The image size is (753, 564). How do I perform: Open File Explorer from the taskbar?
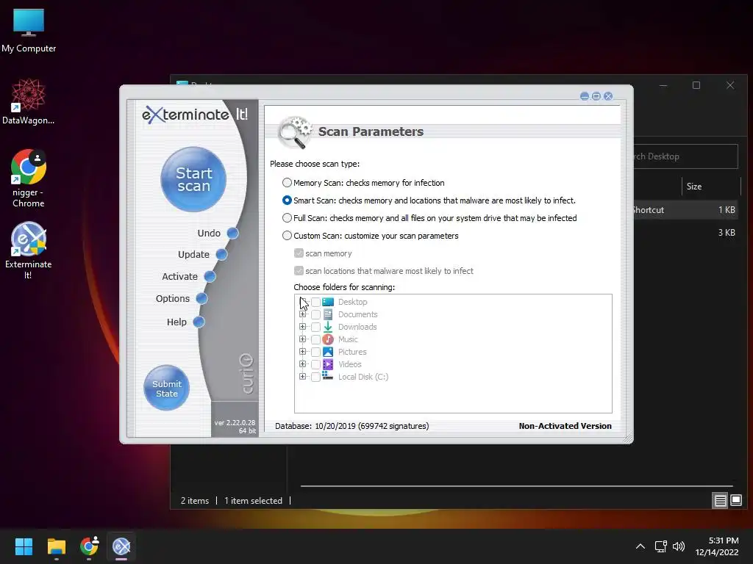[x=56, y=546]
